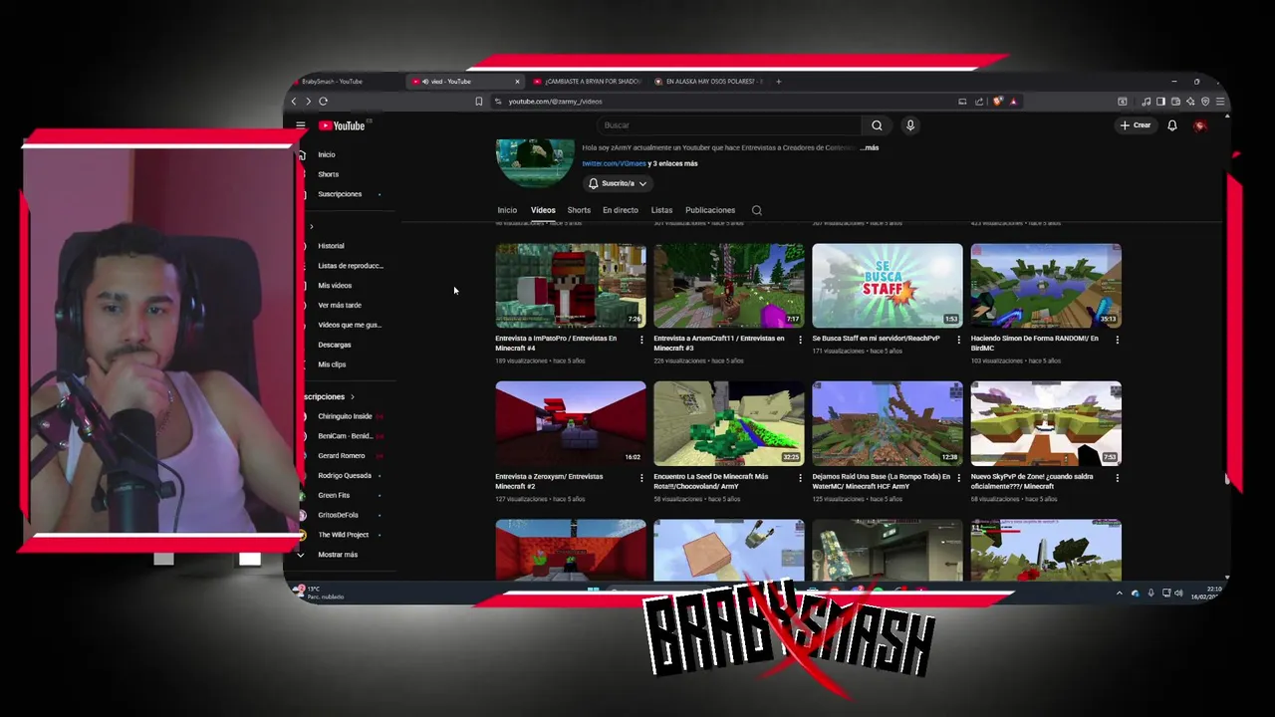Screen dimensions: 1275x717
Task: Go to Inicio in the sidebar
Action: (x=327, y=154)
